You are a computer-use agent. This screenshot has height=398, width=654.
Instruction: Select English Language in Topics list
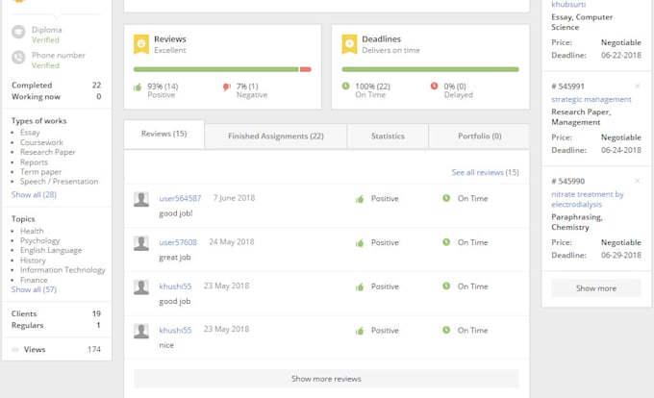[51, 250]
